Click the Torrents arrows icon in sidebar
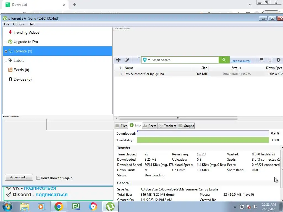The width and height of the screenshot is (283, 212). [11, 51]
